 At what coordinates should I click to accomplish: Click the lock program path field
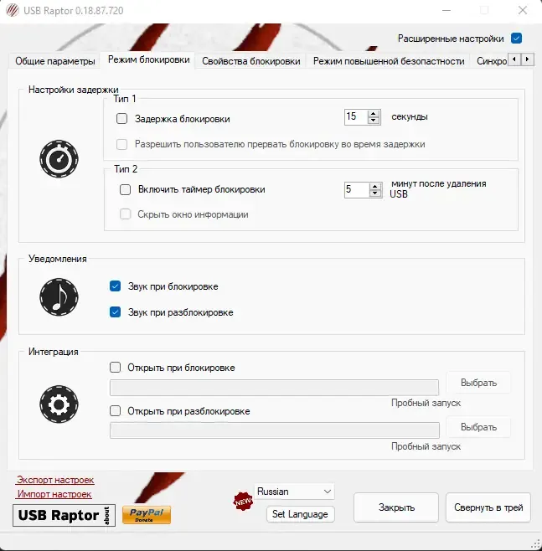tap(274, 388)
